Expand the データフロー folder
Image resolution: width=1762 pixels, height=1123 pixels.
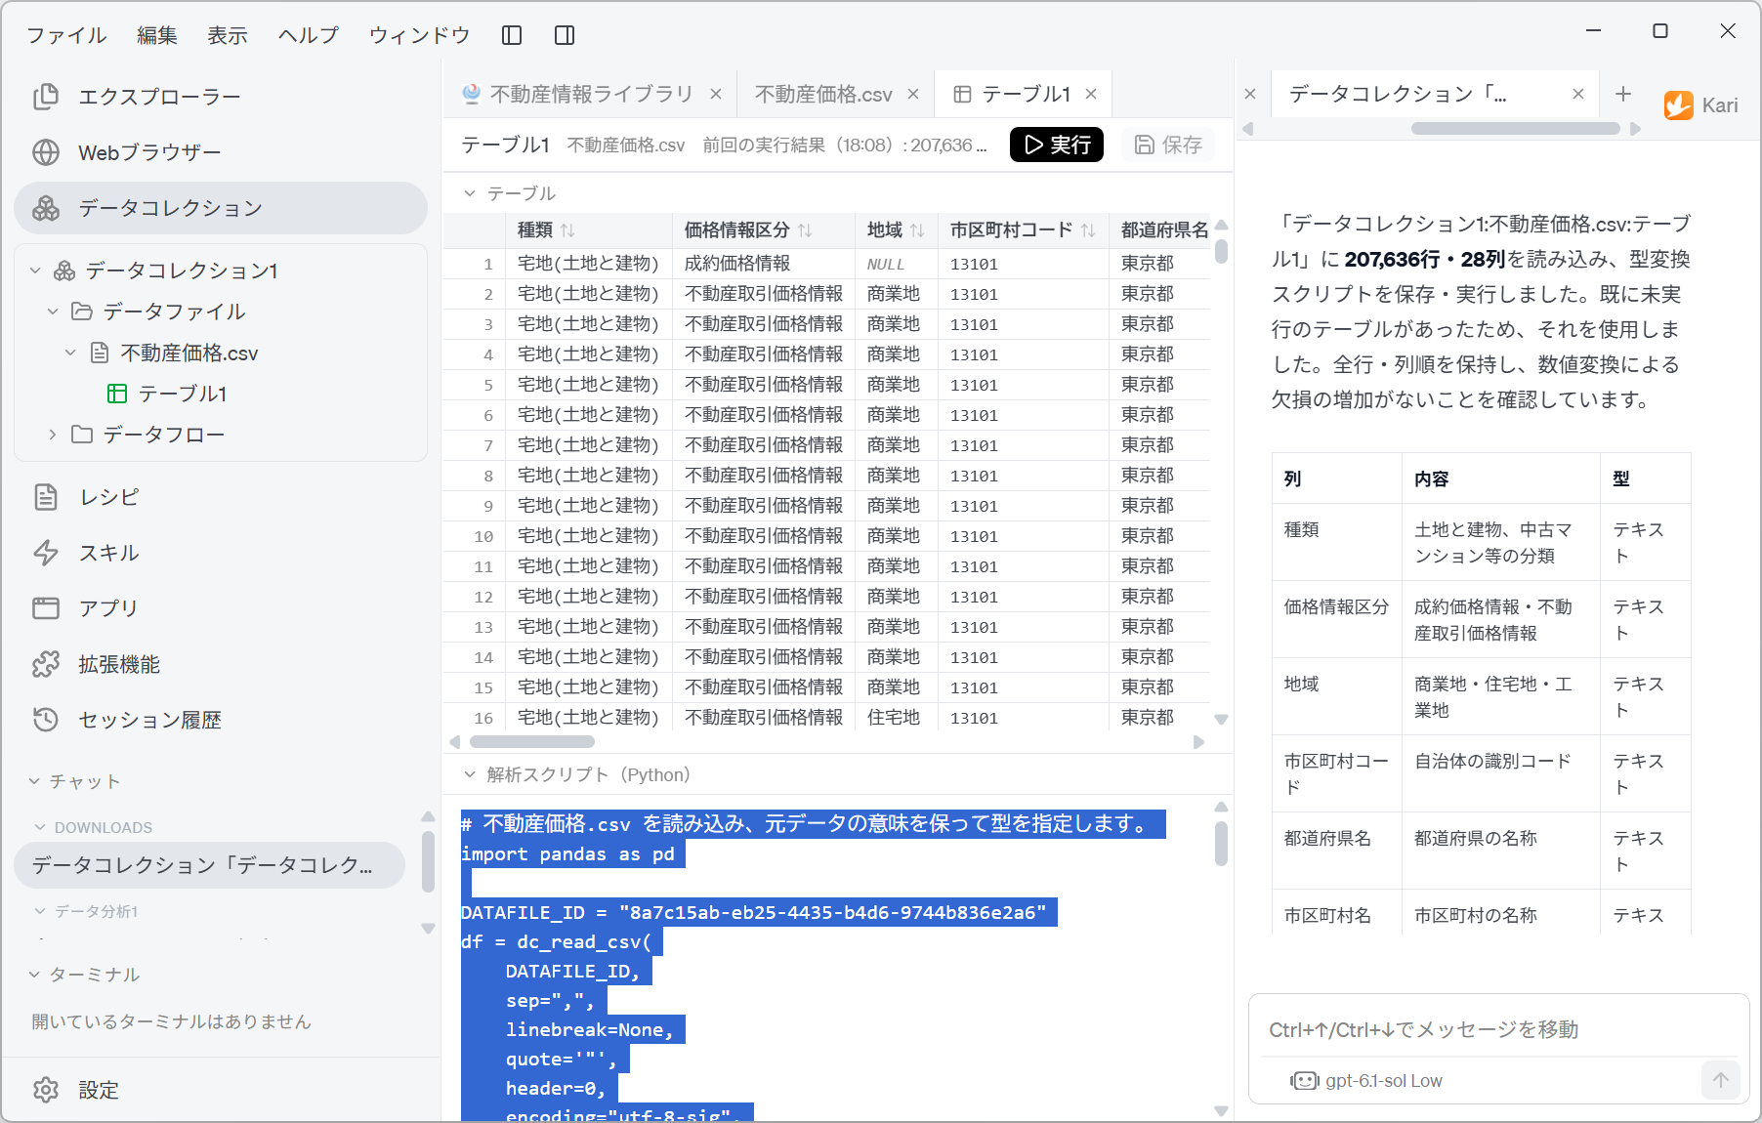54,435
